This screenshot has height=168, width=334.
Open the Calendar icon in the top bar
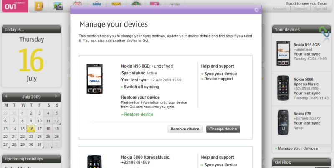click(78, 4)
